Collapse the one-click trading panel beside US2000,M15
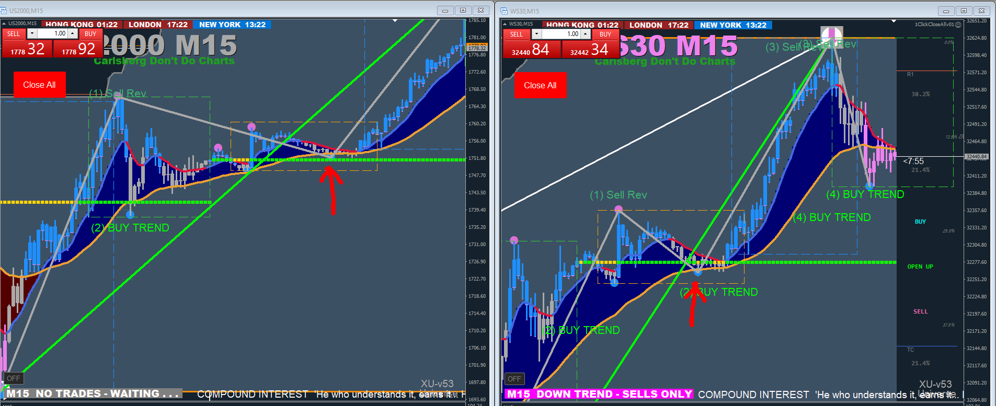This screenshot has width=996, height=406. (x=4, y=24)
